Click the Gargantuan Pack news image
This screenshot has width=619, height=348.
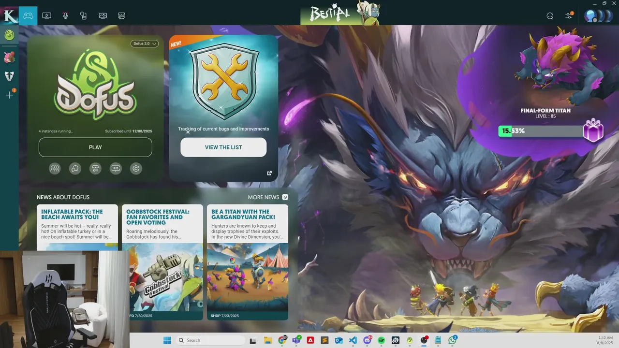(x=248, y=277)
